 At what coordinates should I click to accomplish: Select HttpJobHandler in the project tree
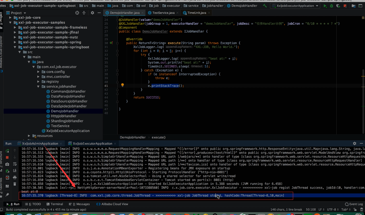click(64, 116)
